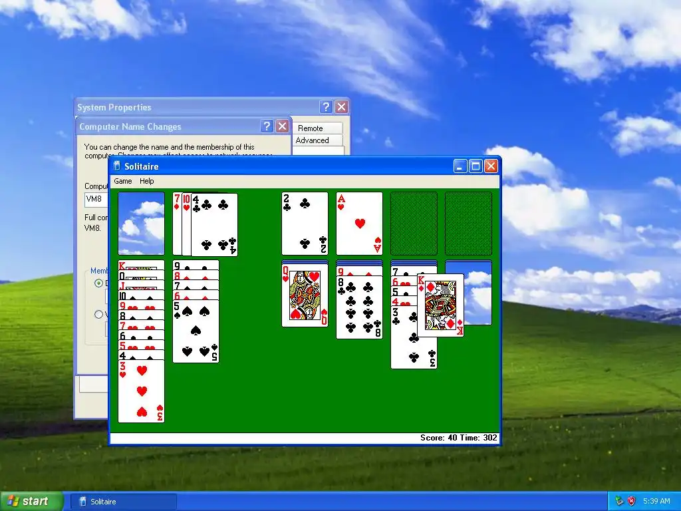Image resolution: width=681 pixels, height=511 pixels.
Task: Click the Solitaire taskbar button
Action: point(123,502)
